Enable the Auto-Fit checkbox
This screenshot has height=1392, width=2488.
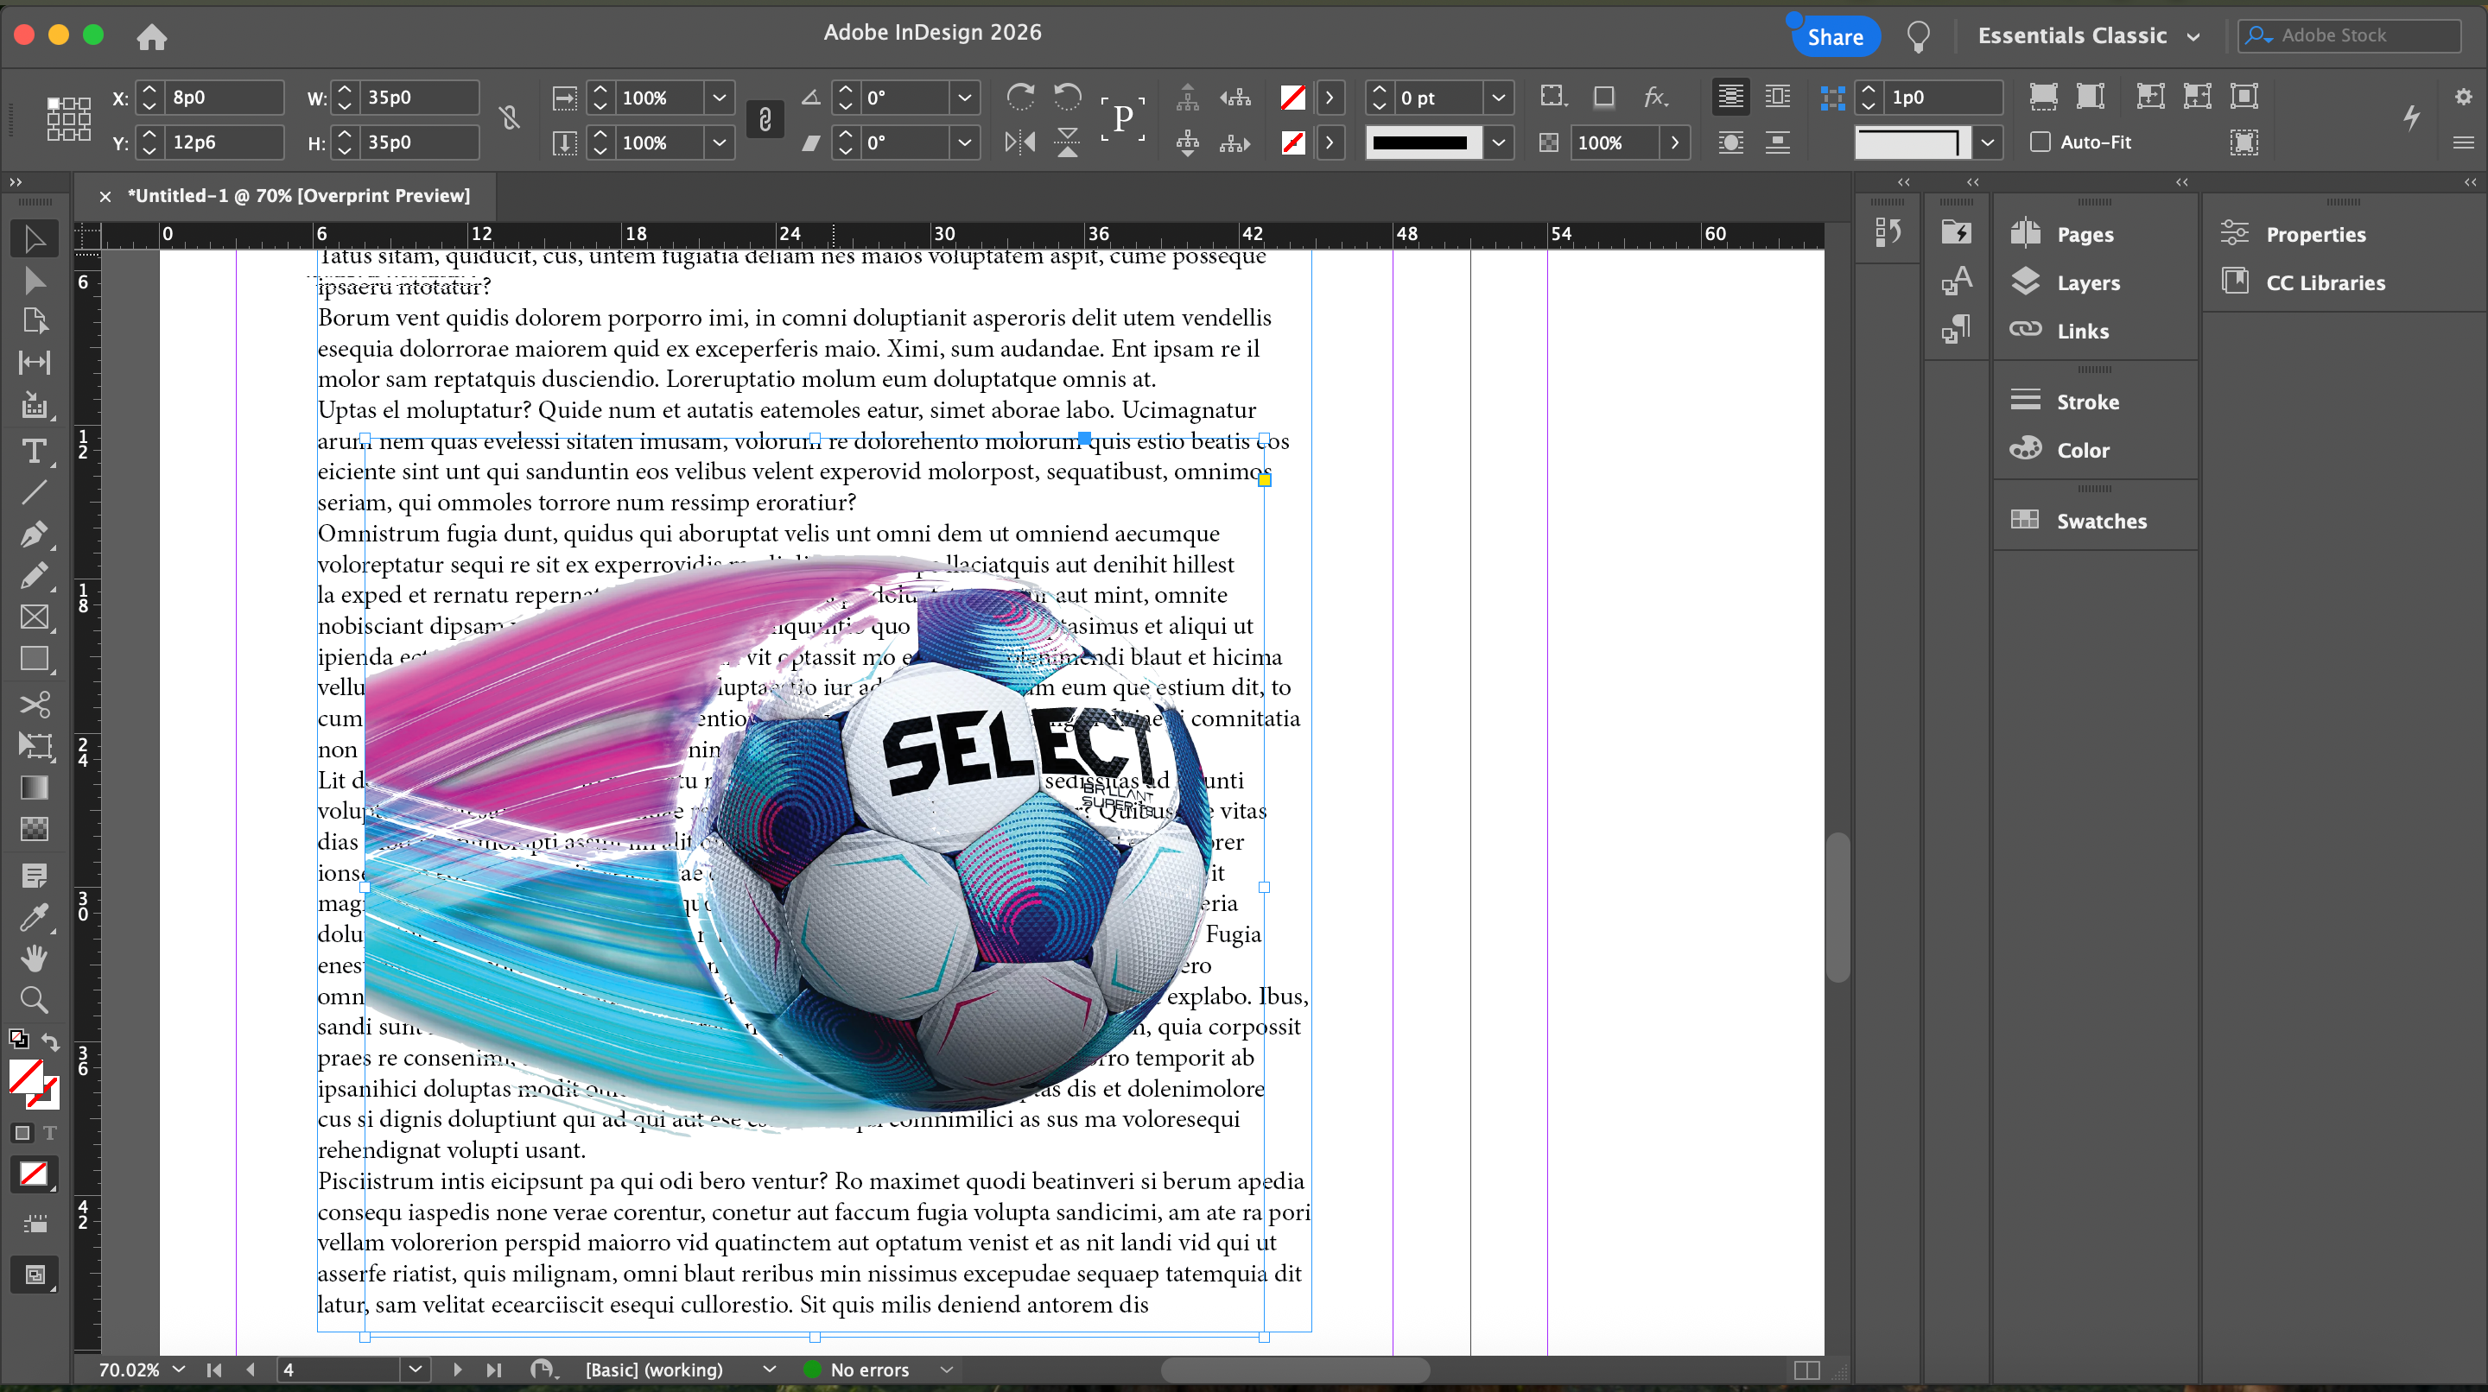click(x=2040, y=142)
